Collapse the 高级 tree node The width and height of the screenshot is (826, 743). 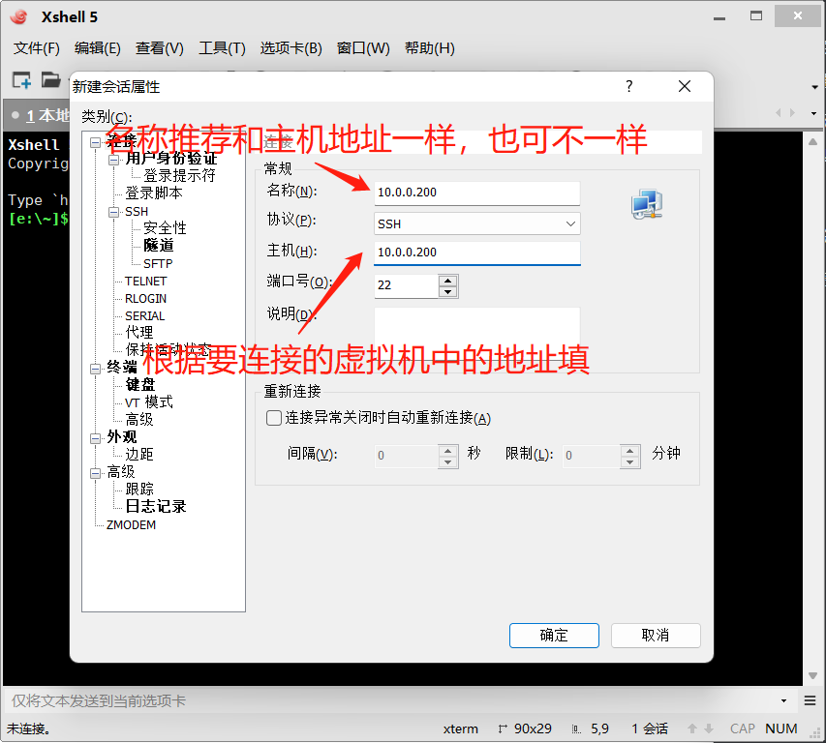click(95, 473)
